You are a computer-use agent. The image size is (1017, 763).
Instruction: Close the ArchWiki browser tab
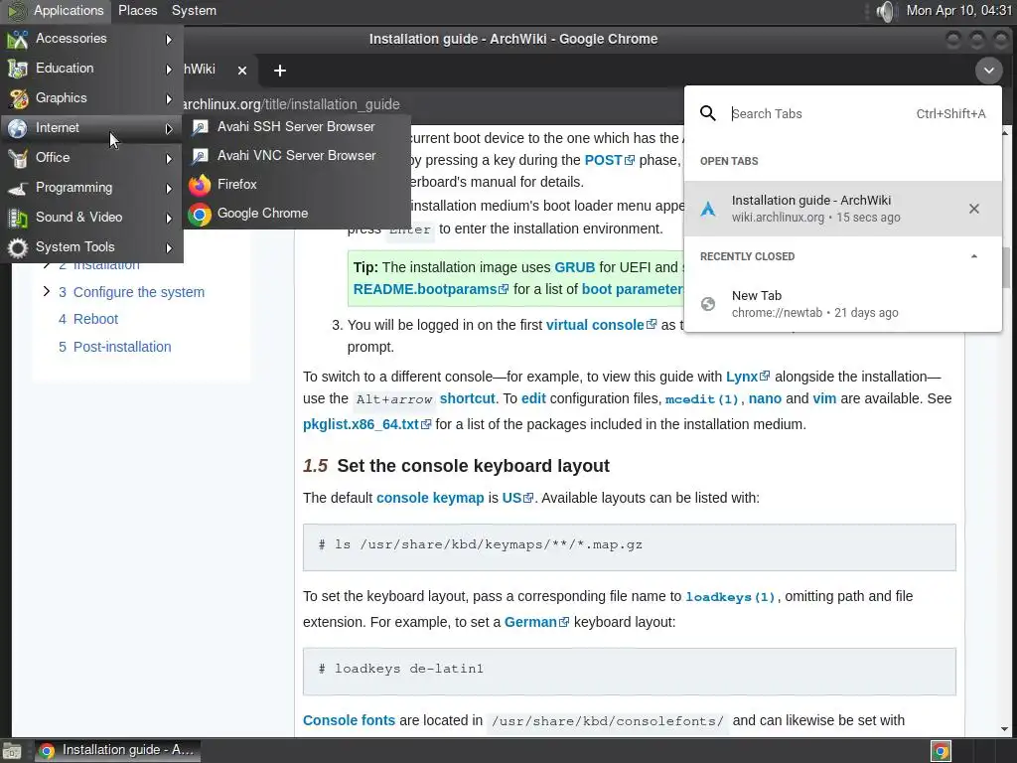(242, 71)
